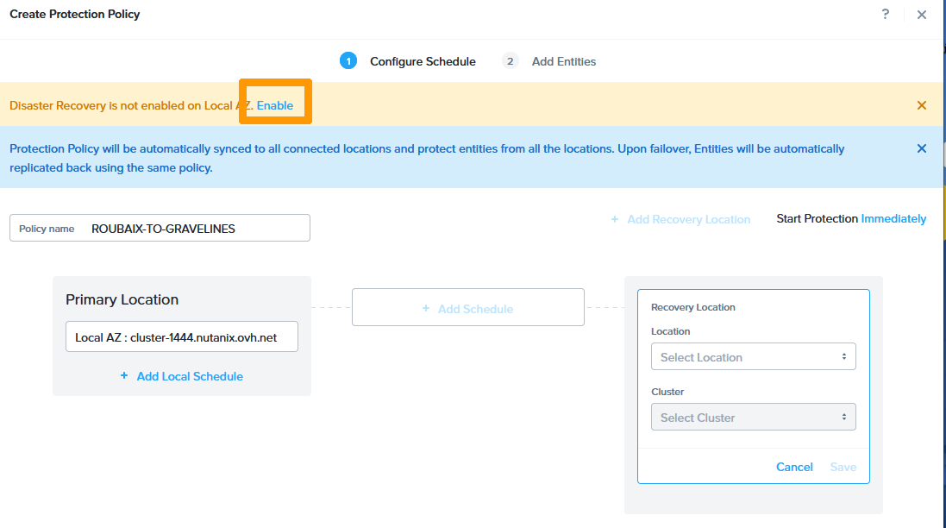Viewport: 946px width, 528px height.
Task: Close the Create Protection Policy dialog
Action: 922,15
